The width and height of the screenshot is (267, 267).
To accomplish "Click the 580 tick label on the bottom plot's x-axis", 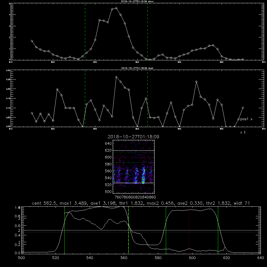I will (x=158, y=258).
